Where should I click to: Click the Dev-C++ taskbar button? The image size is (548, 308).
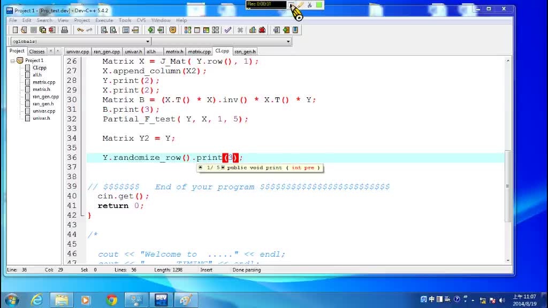pos(161,300)
